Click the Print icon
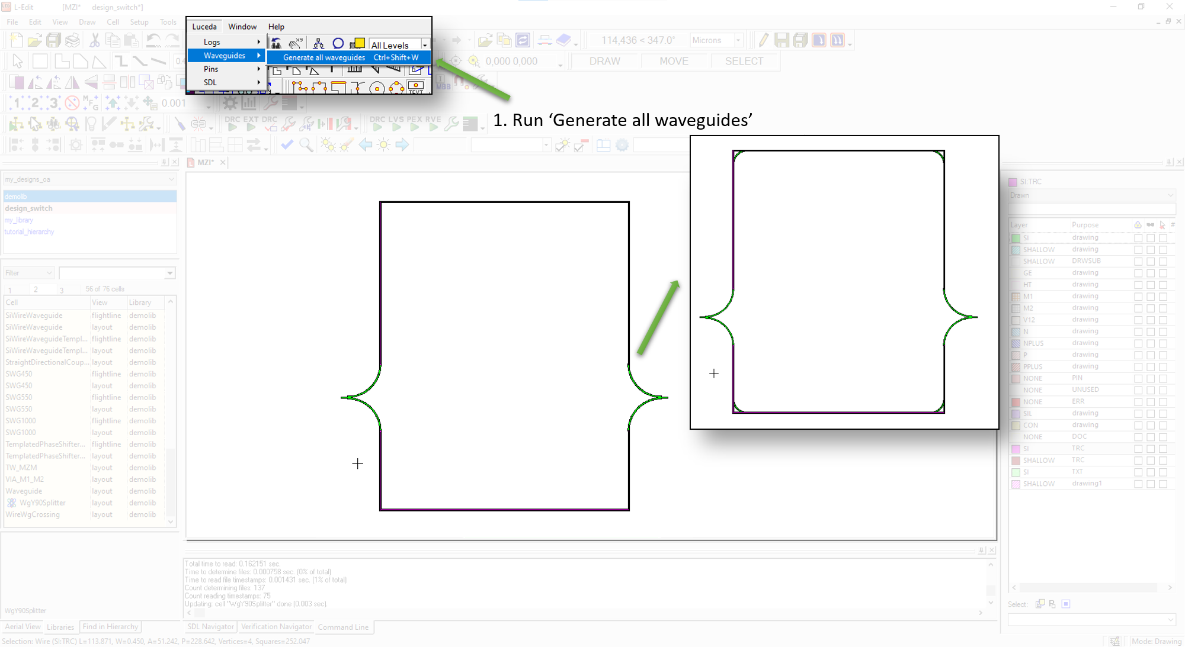 click(72, 40)
